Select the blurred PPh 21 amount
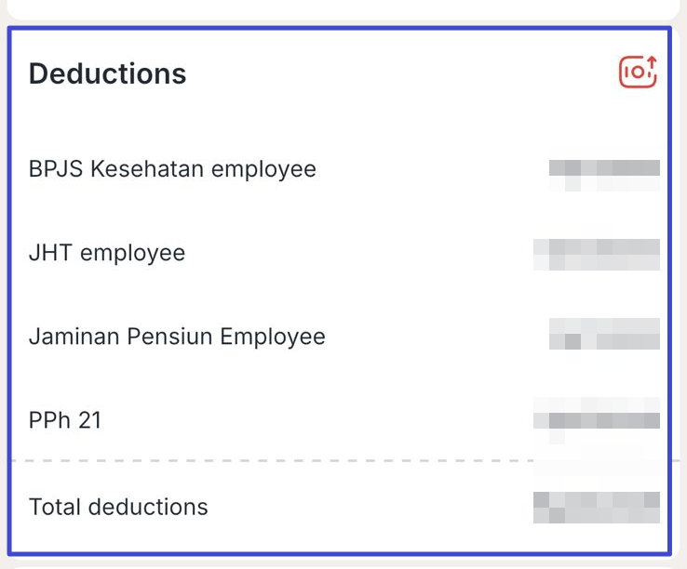 597,420
